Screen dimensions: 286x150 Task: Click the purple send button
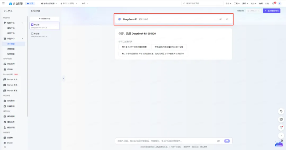coord(227,141)
